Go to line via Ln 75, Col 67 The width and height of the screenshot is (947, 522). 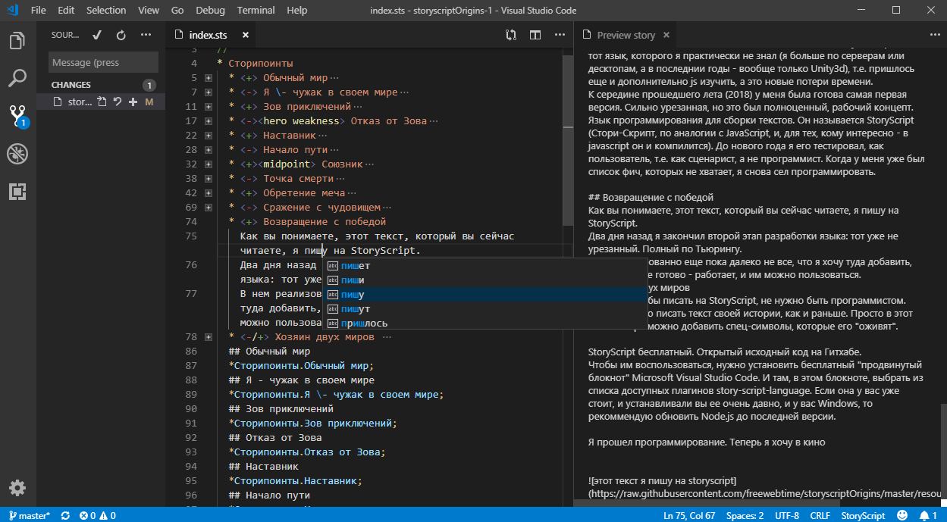coord(689,515)
